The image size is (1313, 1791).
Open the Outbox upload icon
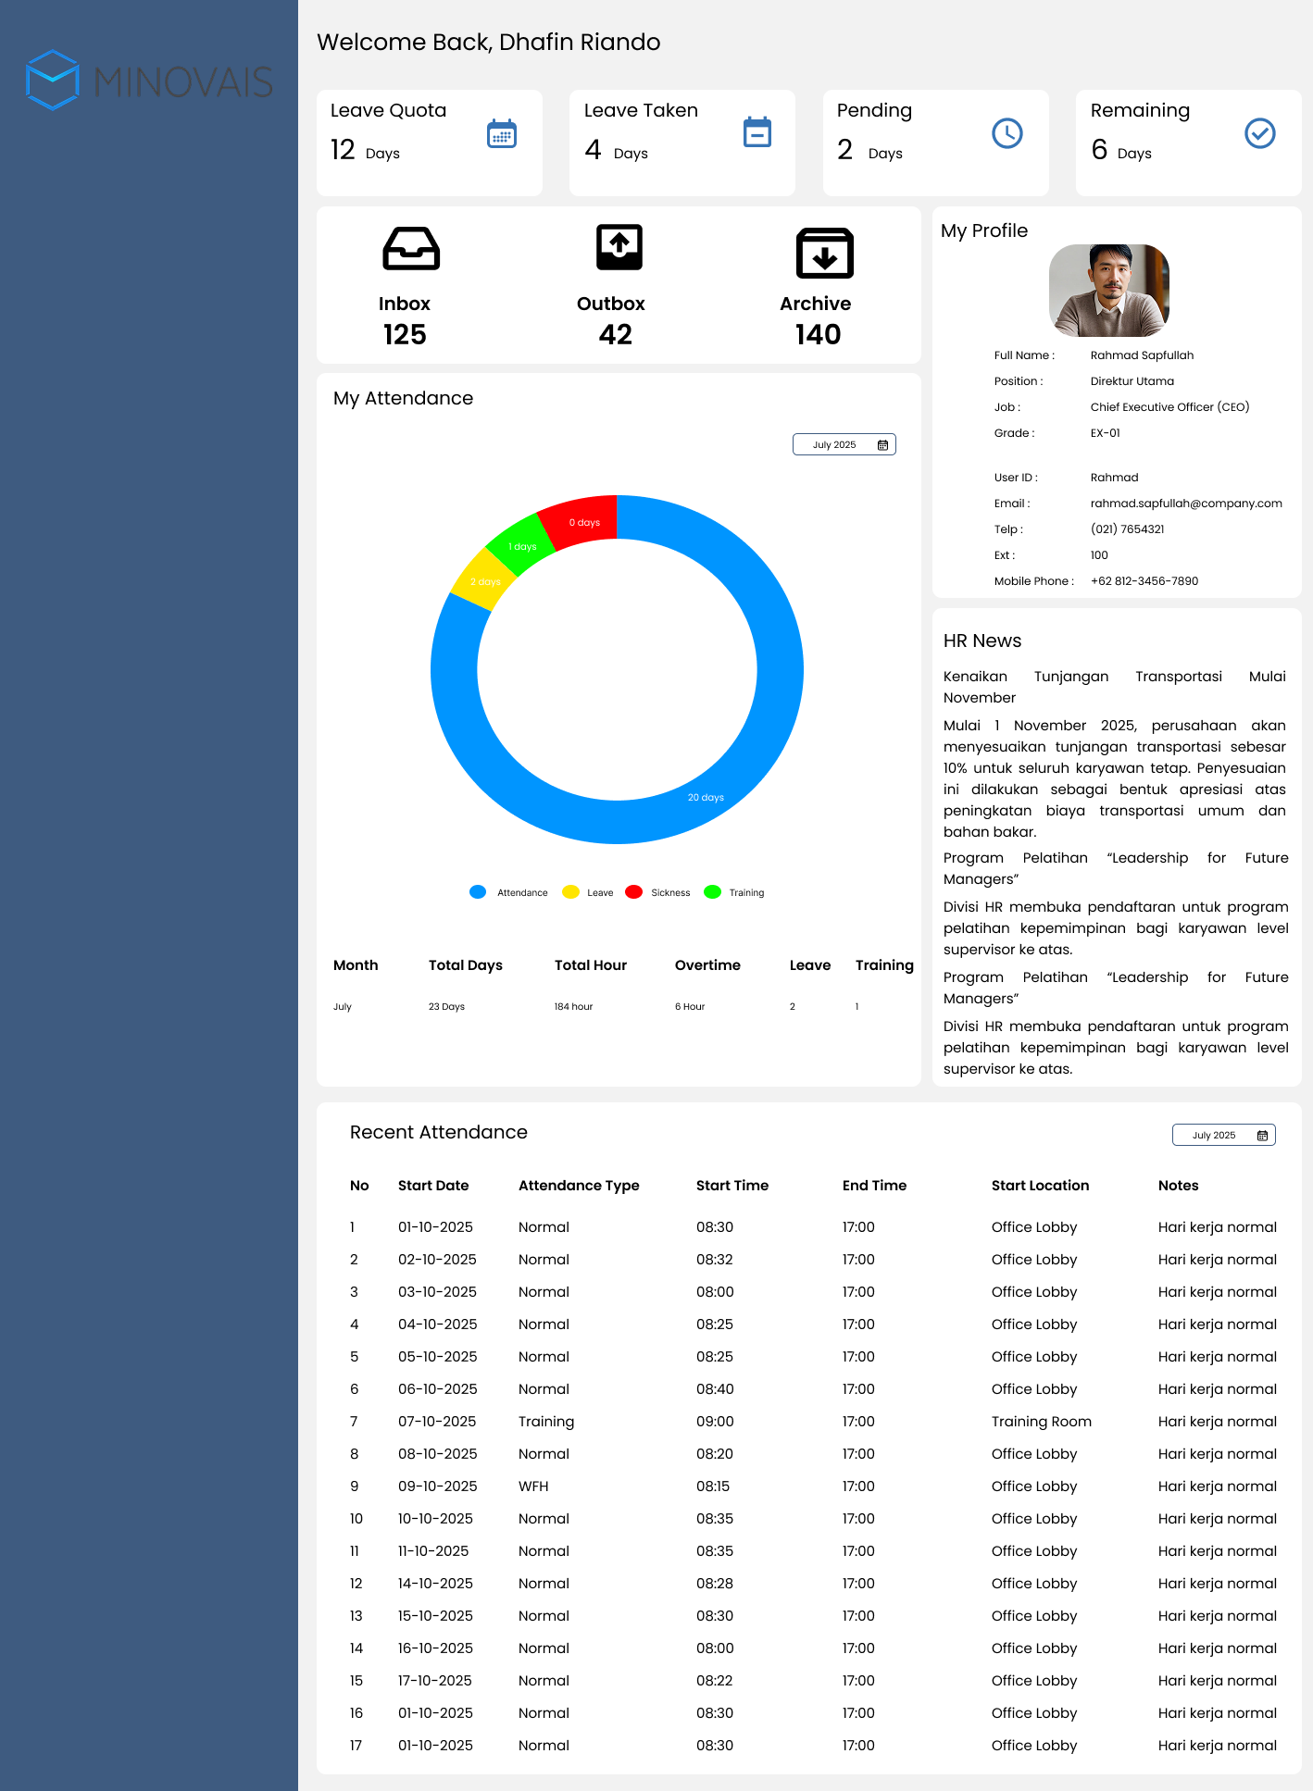coord(619,247)
